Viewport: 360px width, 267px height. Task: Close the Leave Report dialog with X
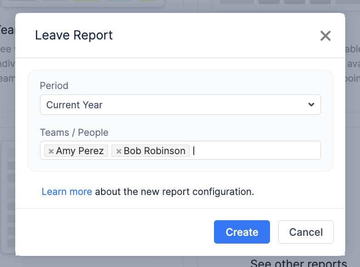pyautogui.click(x=326, y=36)
